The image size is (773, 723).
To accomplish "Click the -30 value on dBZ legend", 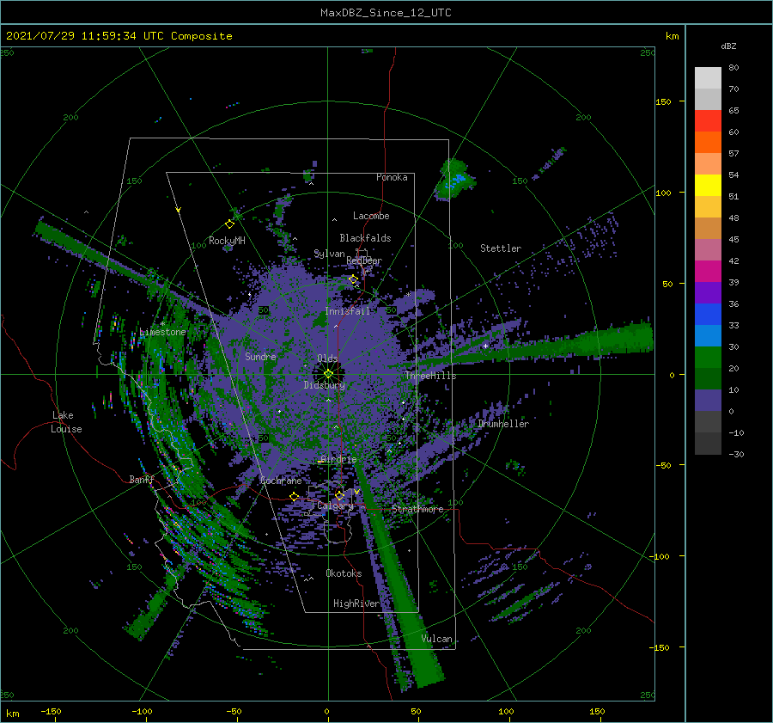I will 736,454.
